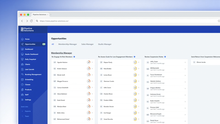This screenshot has width=220, height=124.
Task: Bookmark the page with star icon
Action: (219, 21)
